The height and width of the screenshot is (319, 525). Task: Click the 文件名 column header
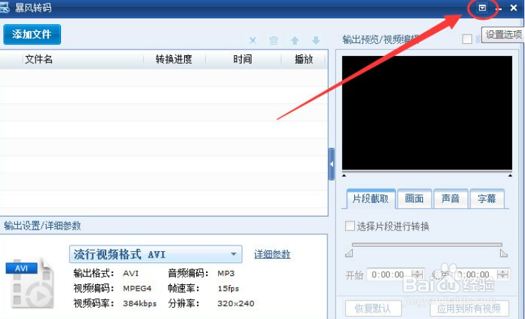pyautogui.click(x=39, y=59)
